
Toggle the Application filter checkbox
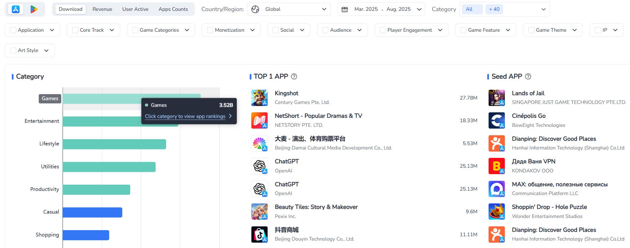coord(13,30)
